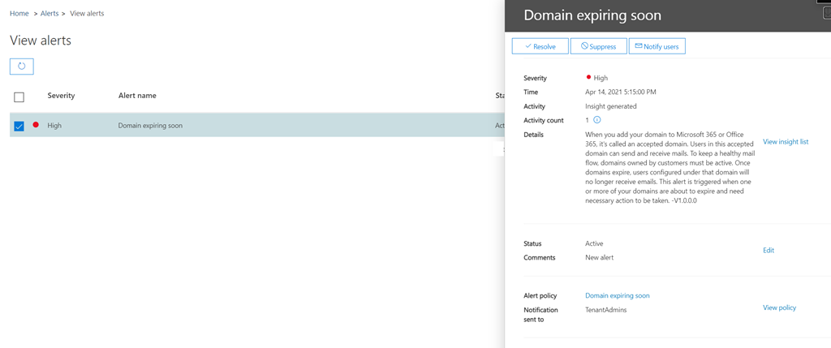Open the View insight list link
831x348 pixels.
pyautogui.click(x=785, y=142)
